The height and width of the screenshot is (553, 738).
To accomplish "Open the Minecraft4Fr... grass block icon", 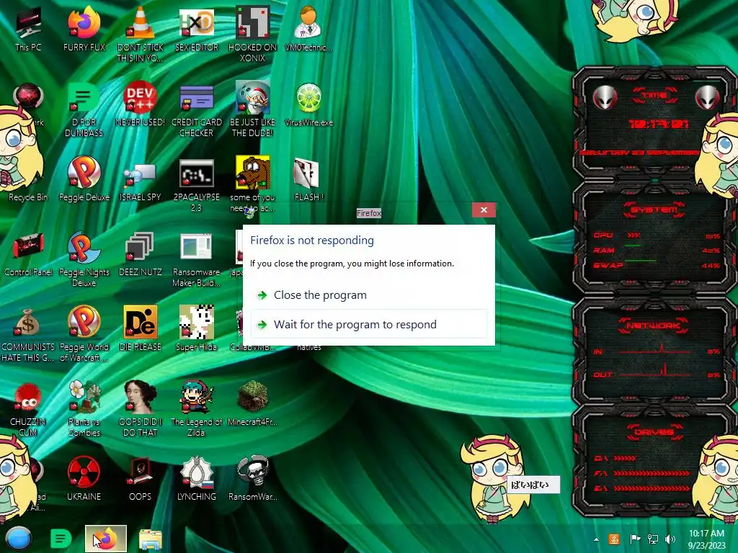I will pos(253,403).
